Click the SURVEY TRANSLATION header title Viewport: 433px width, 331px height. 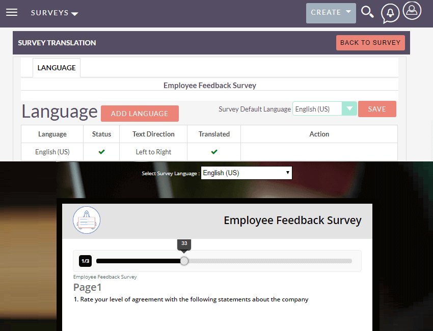[57, 43]
